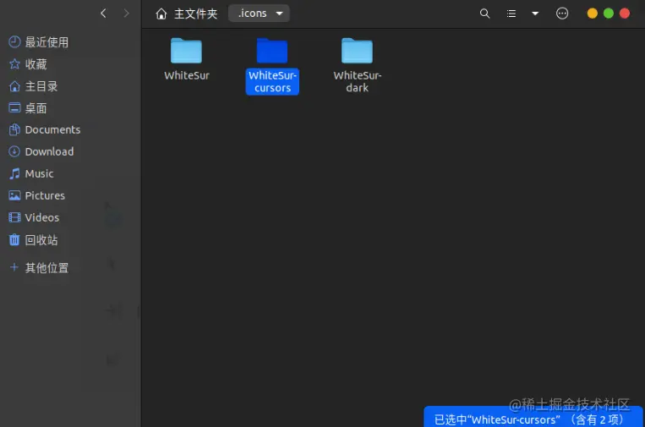The height and width of the screenshot is (427, 645).
Task: Open the .icons path dropdown
Action: click(260, 14)
